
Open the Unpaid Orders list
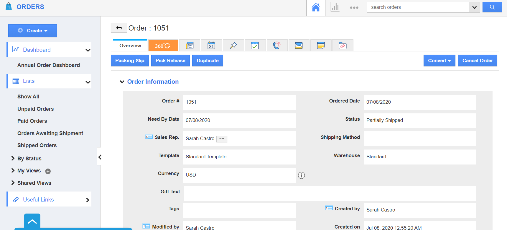point(35,109)
